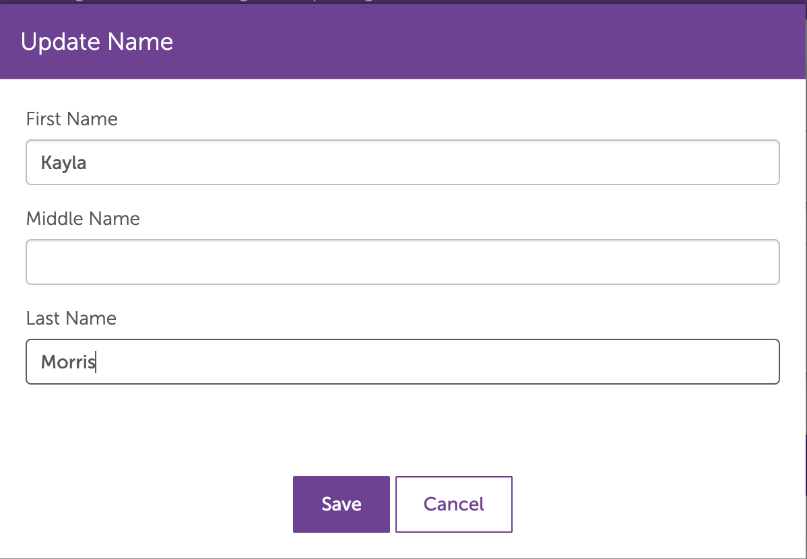
Task: Click the purple dialog header bar
Action: 472,42
